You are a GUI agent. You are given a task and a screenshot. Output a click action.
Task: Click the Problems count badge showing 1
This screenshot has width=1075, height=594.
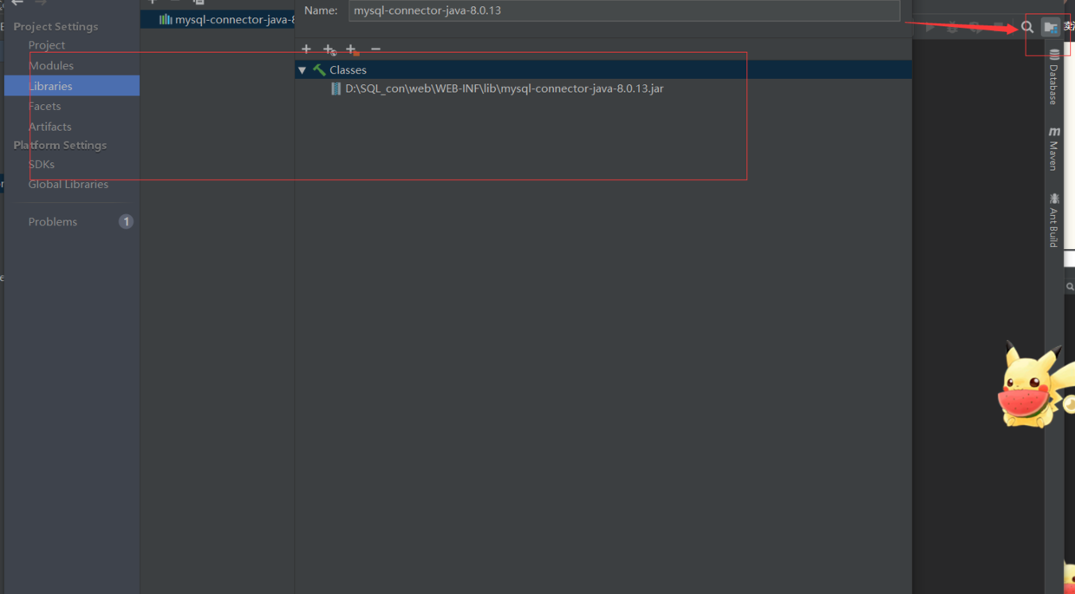click(126, 222)
